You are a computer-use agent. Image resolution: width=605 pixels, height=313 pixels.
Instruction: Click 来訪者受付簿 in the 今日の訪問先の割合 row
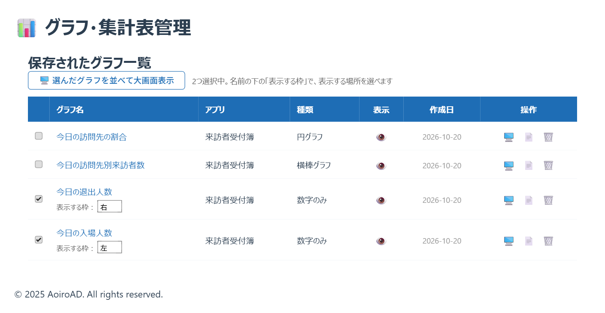click(x=230, y=137)
